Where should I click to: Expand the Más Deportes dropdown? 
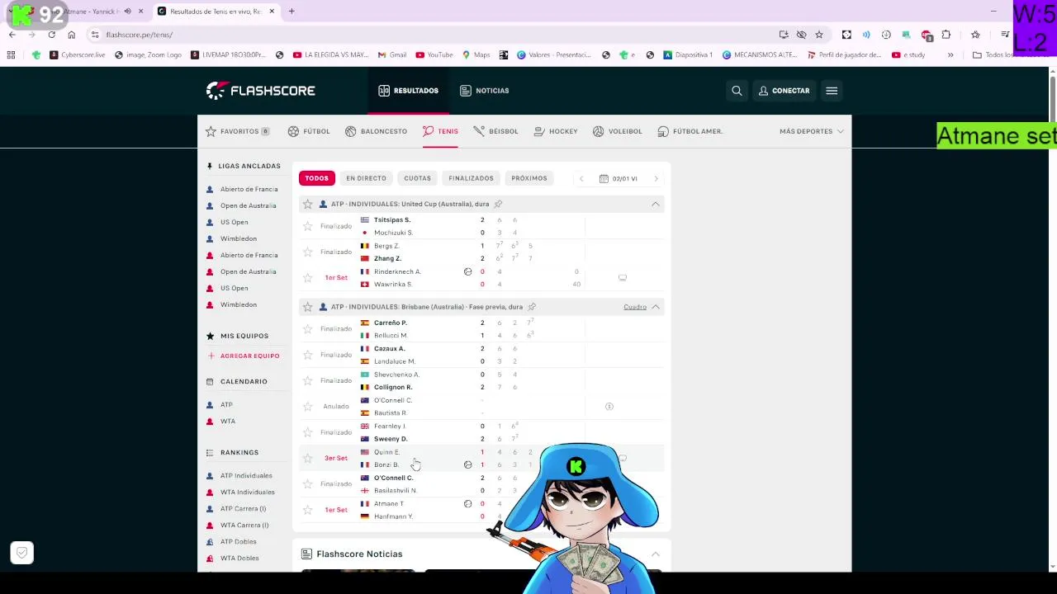click(x=812, y=131)
